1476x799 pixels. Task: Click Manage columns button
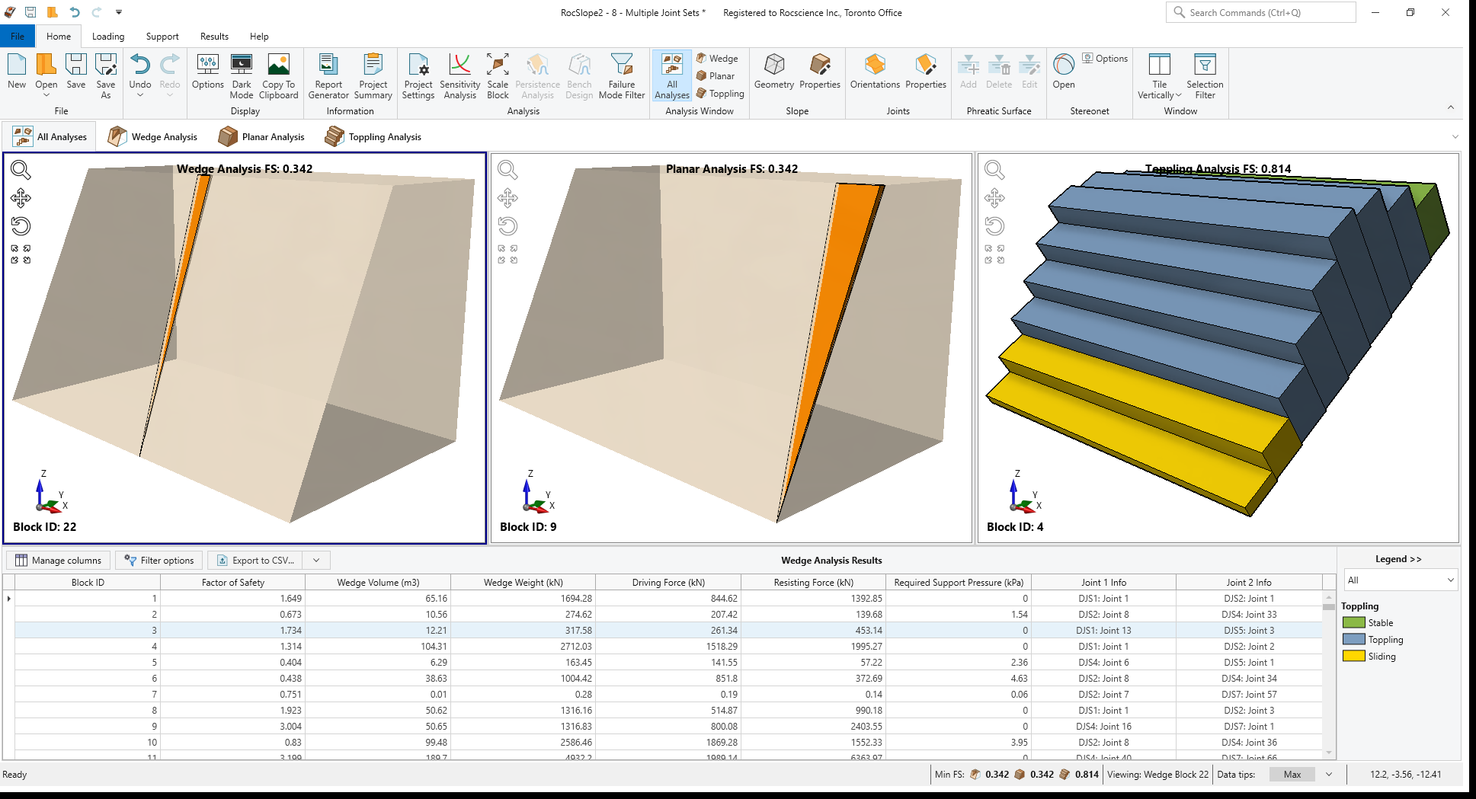click(x=59, y=561)
